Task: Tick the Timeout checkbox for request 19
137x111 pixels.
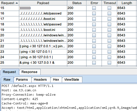Action: click(109, 30)
